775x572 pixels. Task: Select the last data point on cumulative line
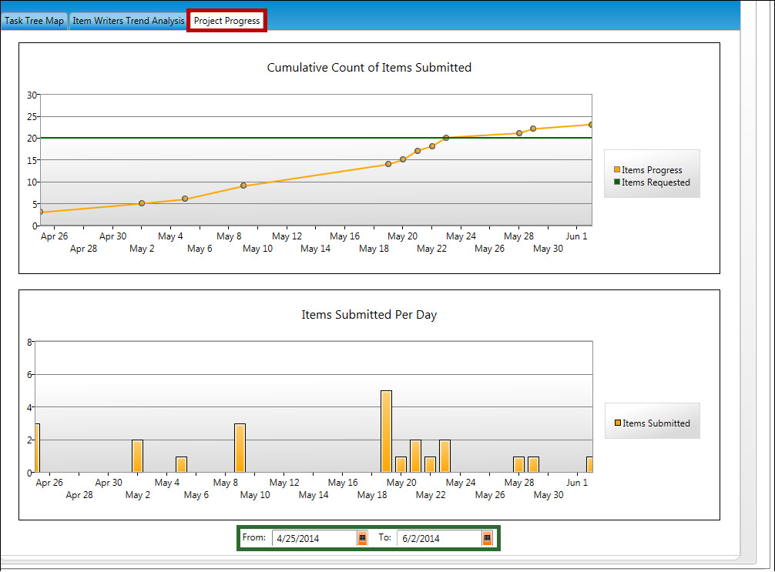pos(591,125)
